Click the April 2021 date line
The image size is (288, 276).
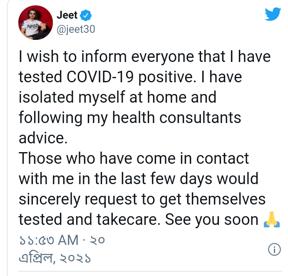pos(55,258)
